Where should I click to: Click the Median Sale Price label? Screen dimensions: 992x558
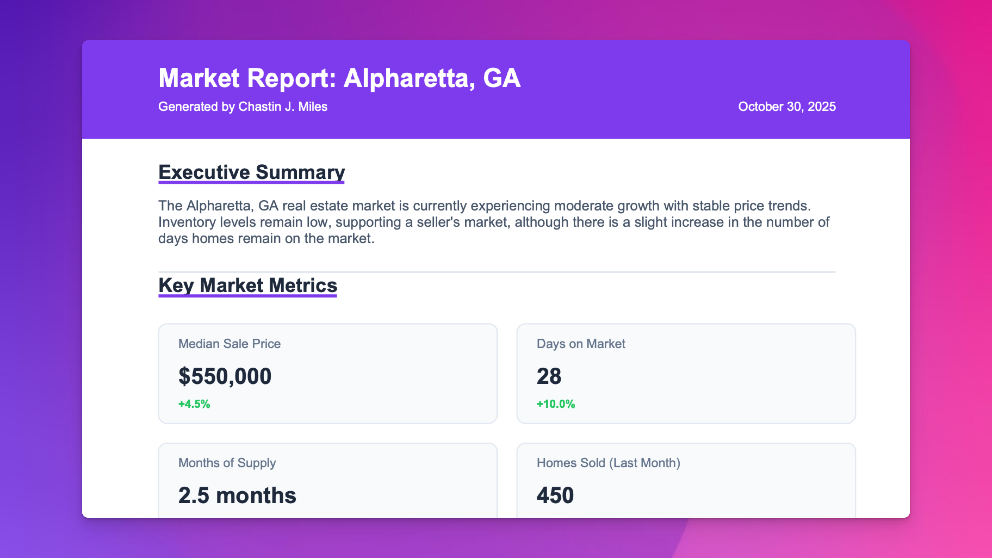click(229, 343)
